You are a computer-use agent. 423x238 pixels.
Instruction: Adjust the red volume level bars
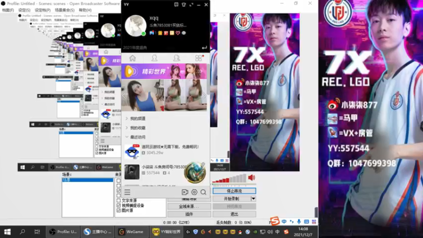click(229, 178)
